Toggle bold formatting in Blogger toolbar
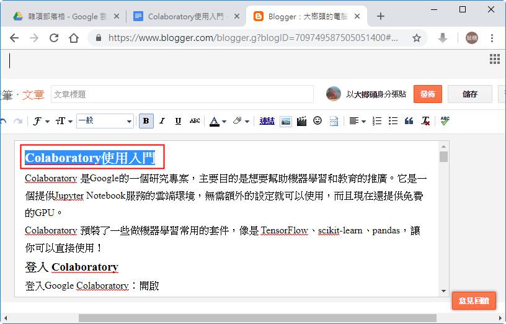Viewport: 506px width, 324px height. [146, 121]
